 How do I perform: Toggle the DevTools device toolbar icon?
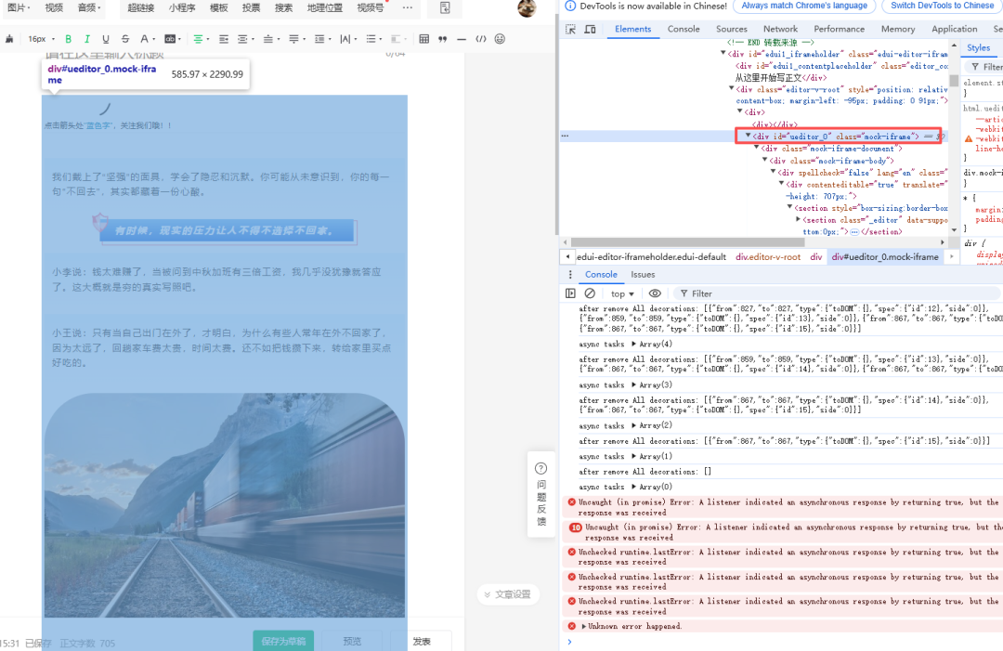(591, 30)
